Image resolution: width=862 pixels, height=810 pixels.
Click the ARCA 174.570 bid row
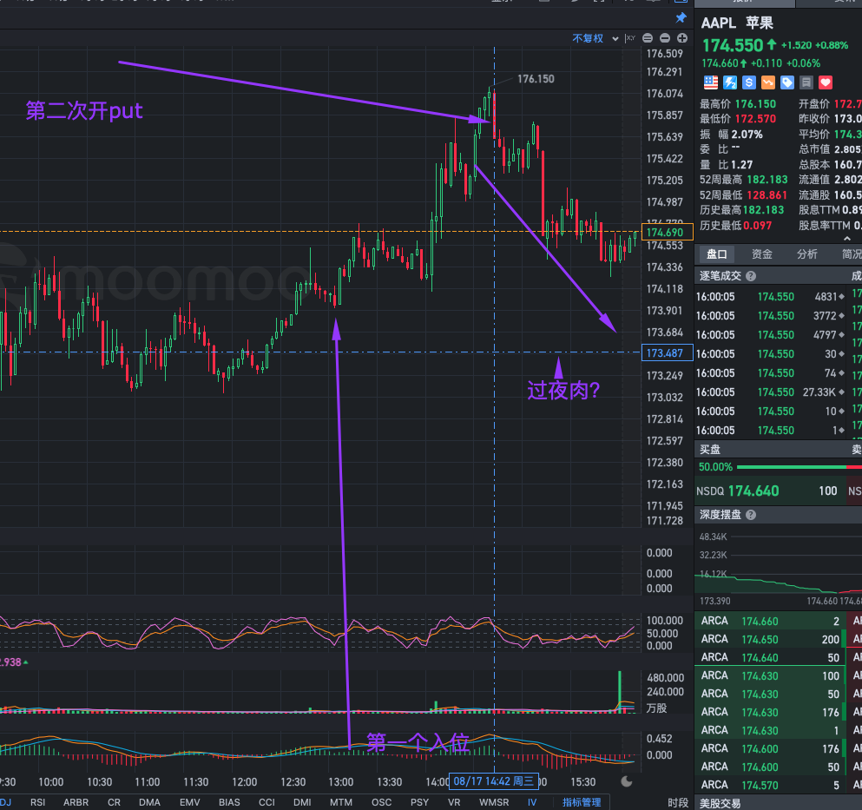click(x=768, y=785)
